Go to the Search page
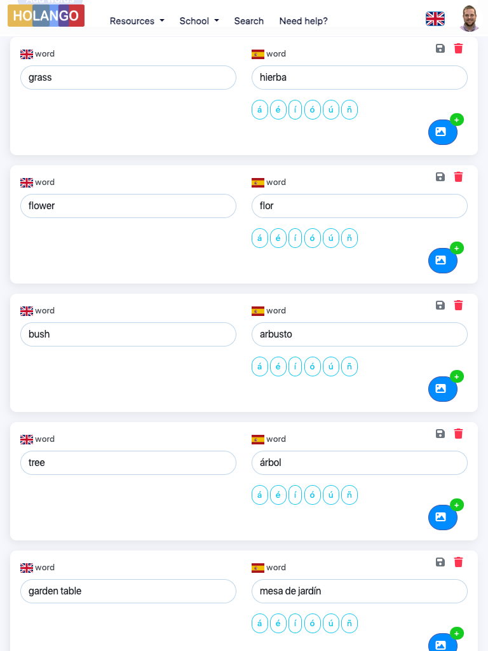Screen dimensions: 488x651 point(248,21)
